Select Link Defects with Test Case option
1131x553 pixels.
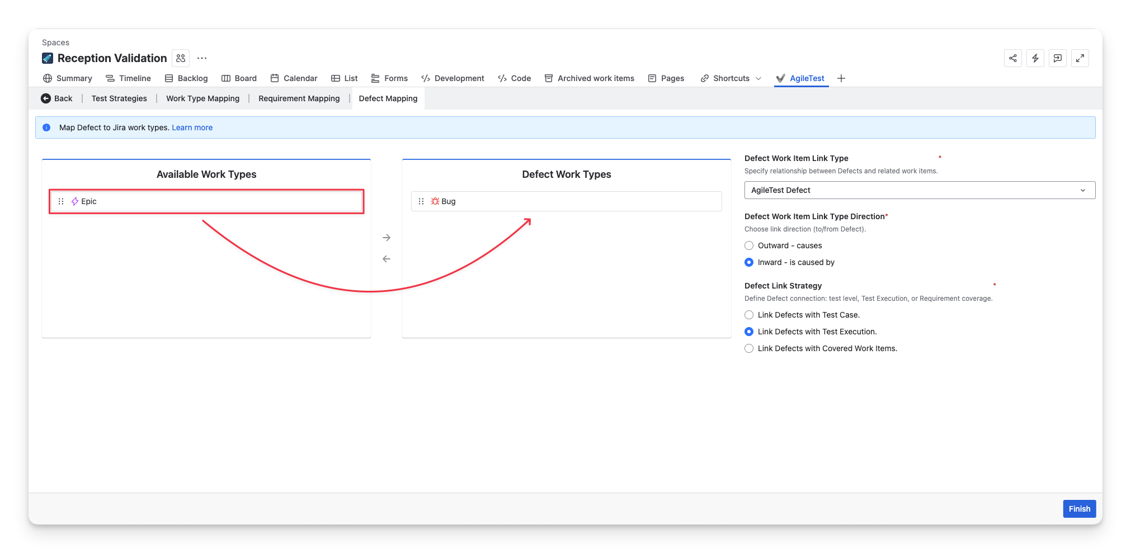pos(749,315)
